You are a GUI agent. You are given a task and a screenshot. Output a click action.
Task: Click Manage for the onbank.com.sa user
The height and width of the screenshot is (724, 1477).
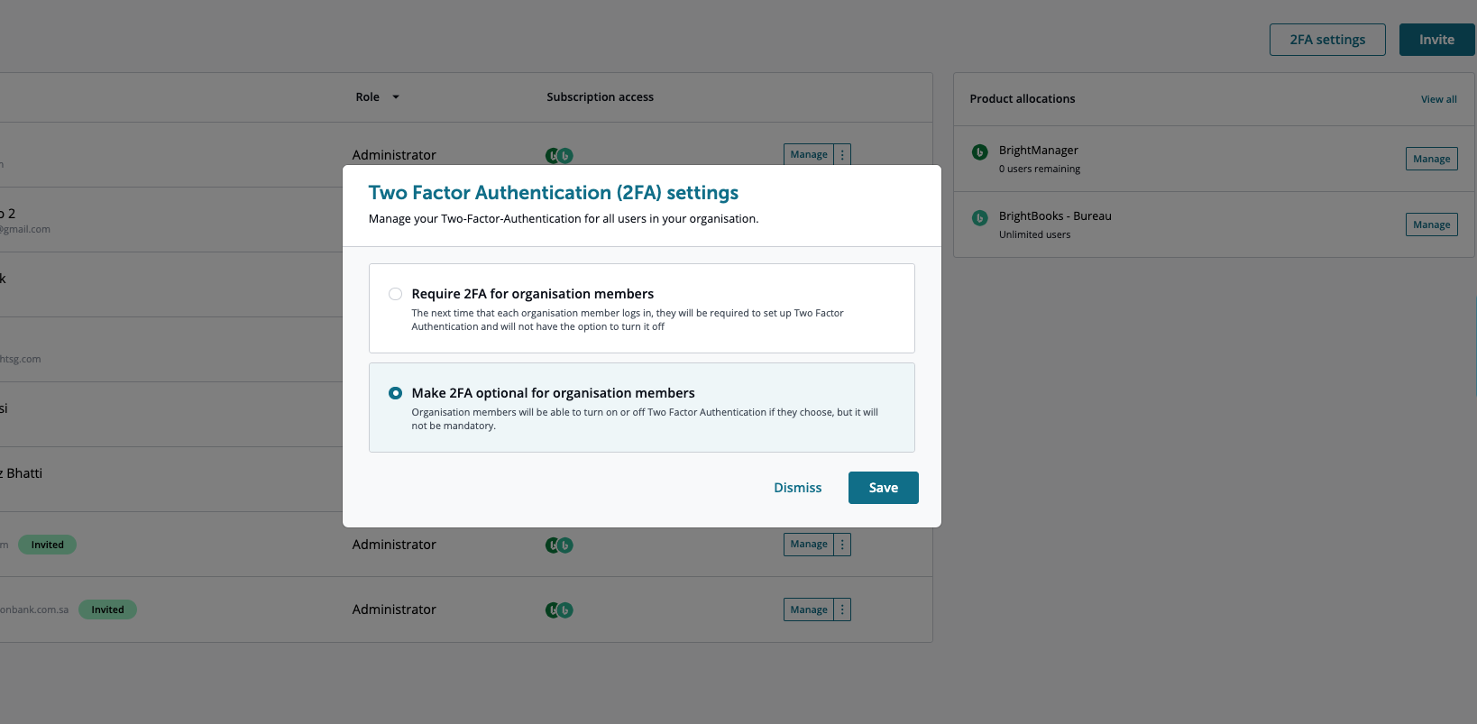(808, 609)
